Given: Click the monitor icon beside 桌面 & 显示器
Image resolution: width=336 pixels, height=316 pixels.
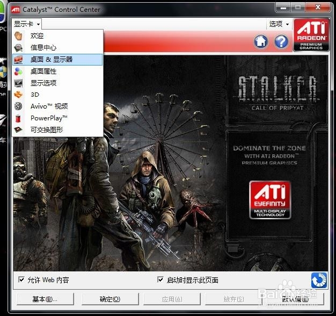Looking at the screenshot, I should pos(18,60).
